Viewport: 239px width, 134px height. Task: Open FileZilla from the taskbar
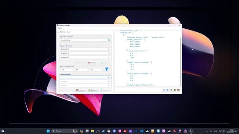[125, 131]
